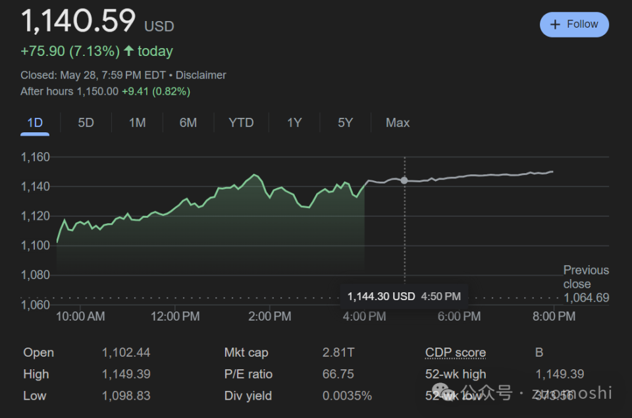The width and height of the screenshot is (632, 418).
Task: Click the 2:00 PM axis label
Action: coord(269,317)
